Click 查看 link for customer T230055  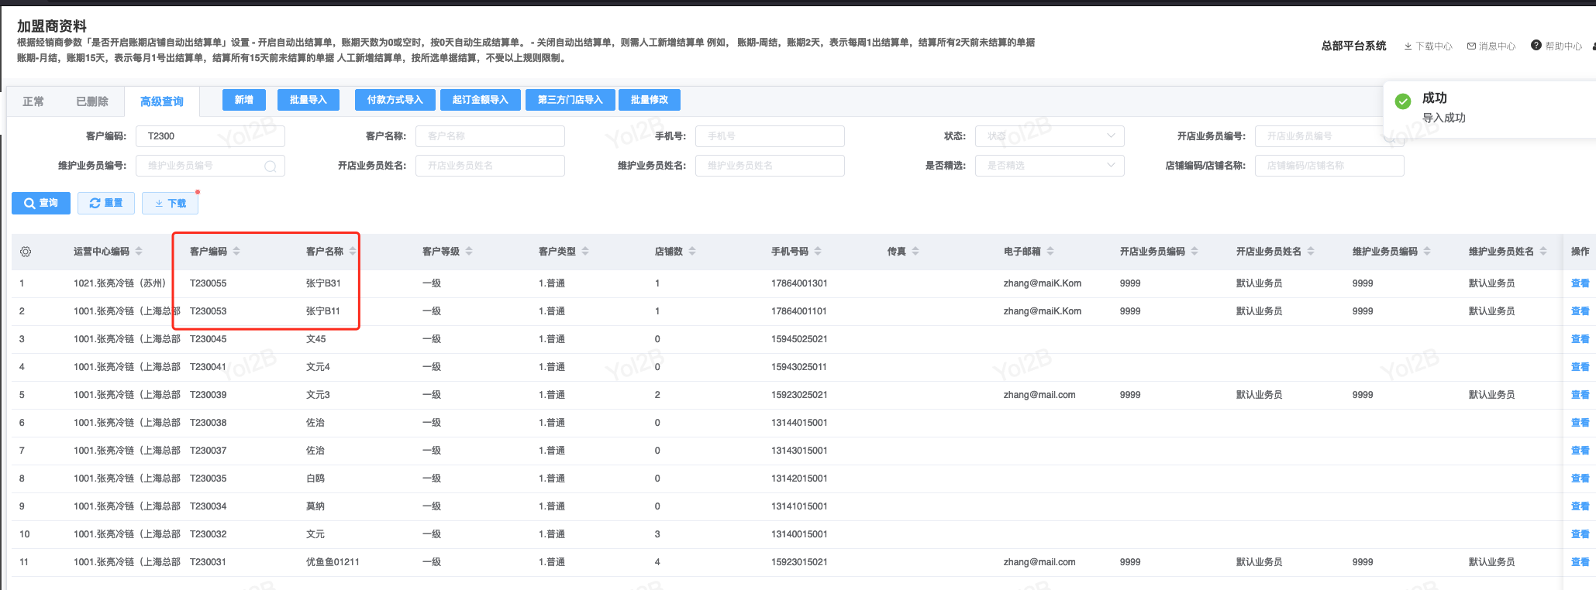pos(1580,283)
